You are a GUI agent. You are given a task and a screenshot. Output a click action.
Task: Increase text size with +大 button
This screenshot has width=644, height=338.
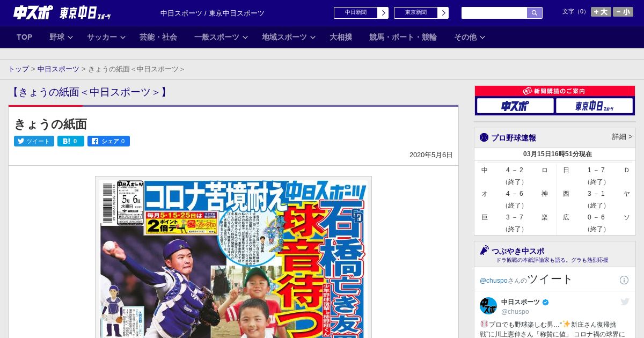click(601, 12)
